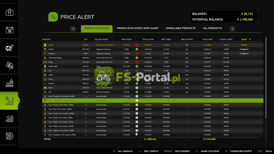Image resolution: width=274 pixels, height=154 pixels.
Task: Click the green trend indicator for Oat
Action: point(137,92)
